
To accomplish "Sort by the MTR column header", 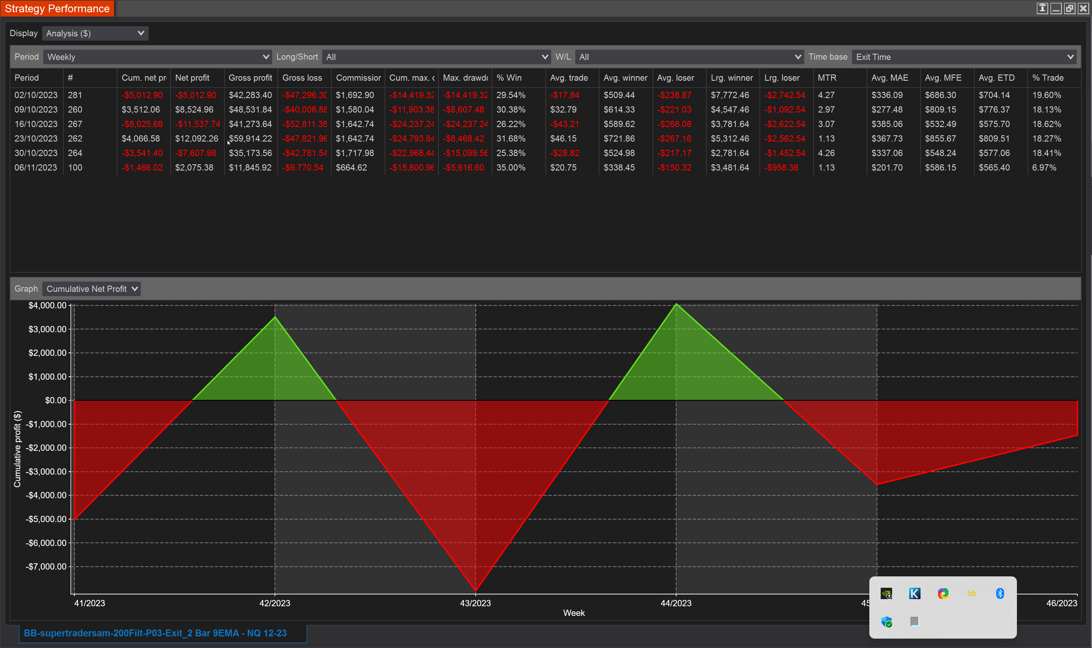I will [840, 78].
